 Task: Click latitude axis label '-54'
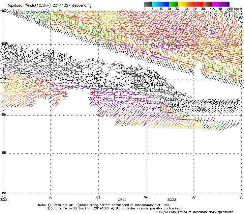(x=3, y=78)
